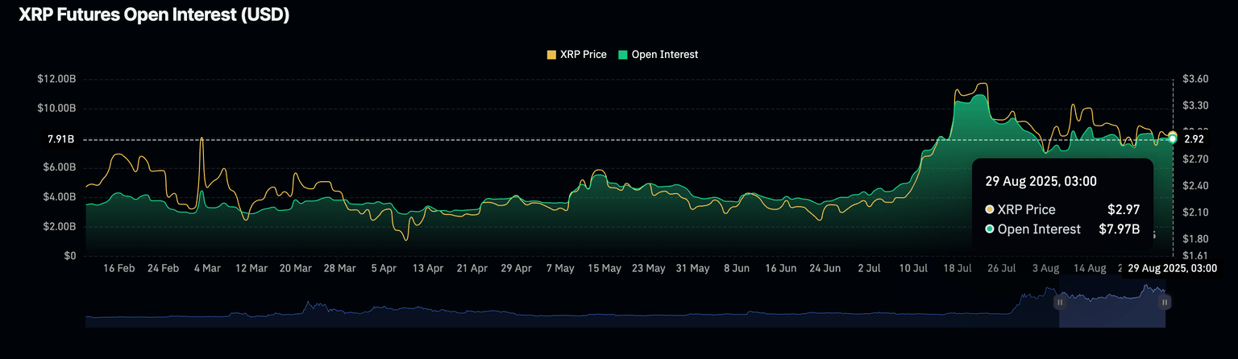Click the left range slider handle

pos(1060,303)
